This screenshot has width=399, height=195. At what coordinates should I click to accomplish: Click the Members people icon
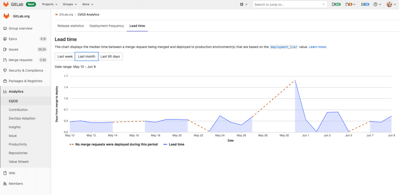tap(5, 184)
